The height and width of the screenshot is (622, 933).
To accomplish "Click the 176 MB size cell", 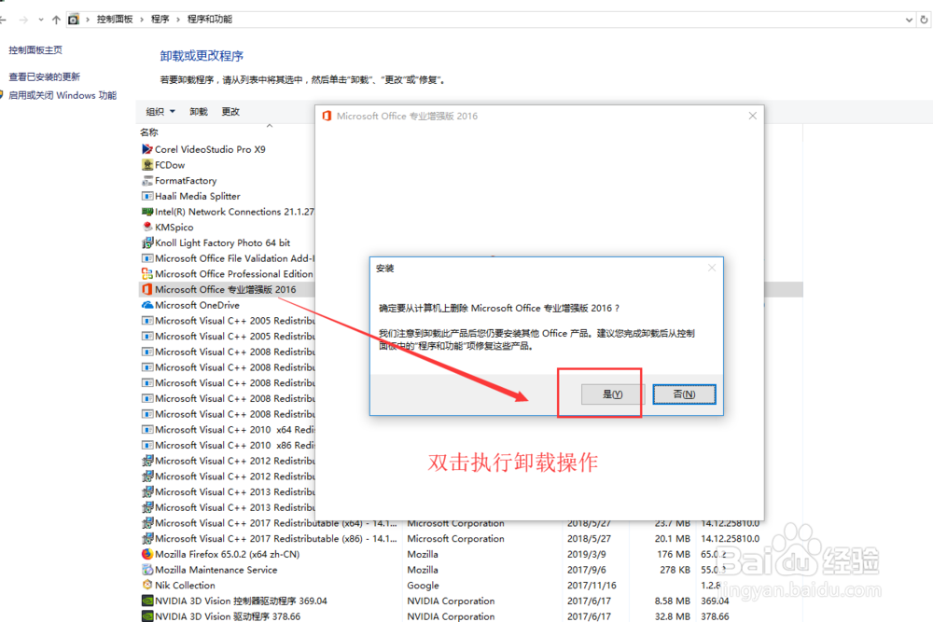I will point(674,554).
